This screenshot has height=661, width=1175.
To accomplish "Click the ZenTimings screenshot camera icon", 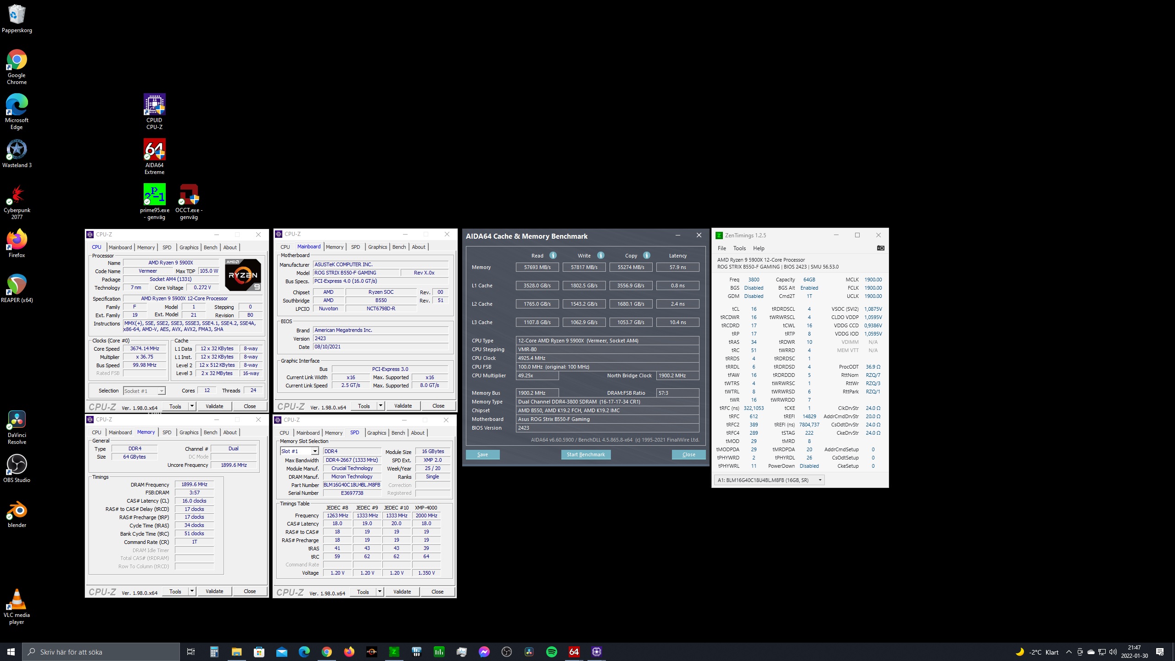I will point(880,248).
